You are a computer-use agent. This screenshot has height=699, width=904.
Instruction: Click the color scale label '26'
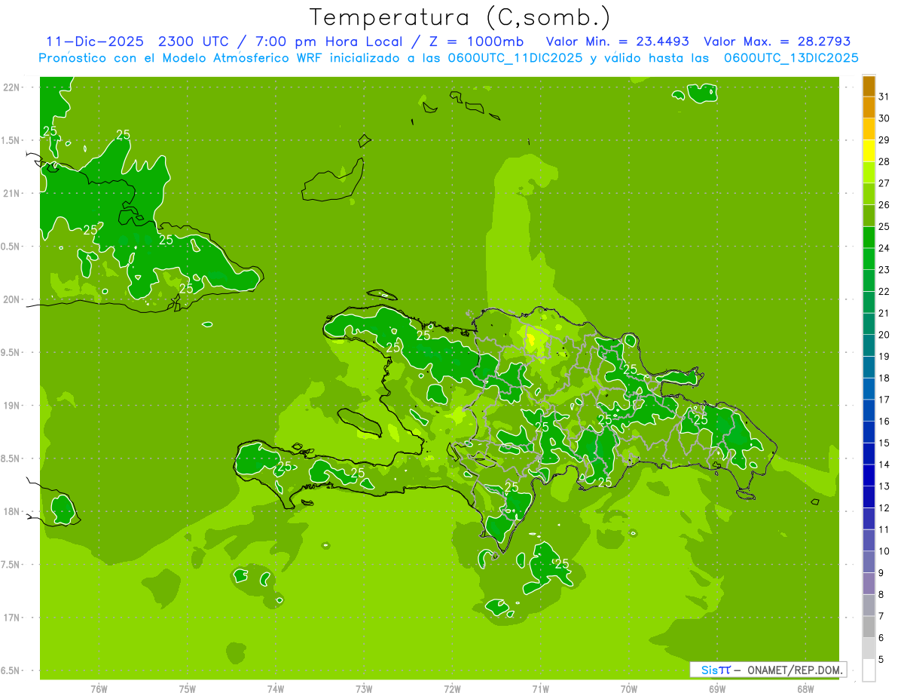[884, 205]
